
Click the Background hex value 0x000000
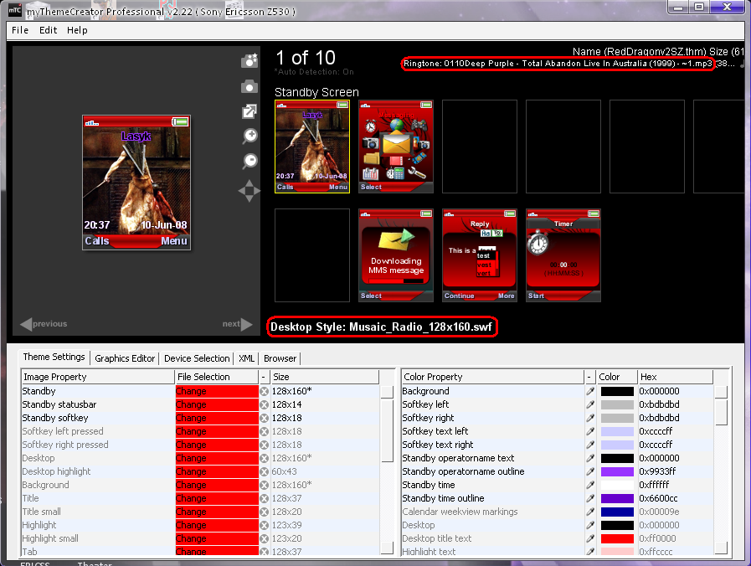point(659,391)
